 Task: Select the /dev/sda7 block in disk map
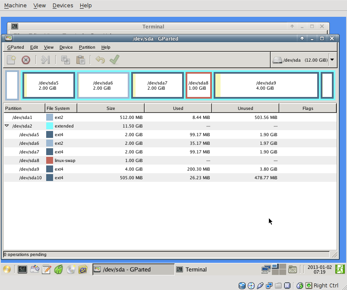coord(158,85)
